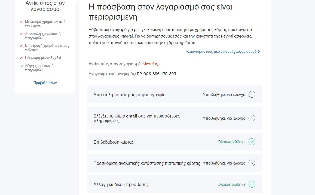
Task: Click red X beside Αποστολή χρημάτων ή πληρωμών
Action: [x=21, y=34]
